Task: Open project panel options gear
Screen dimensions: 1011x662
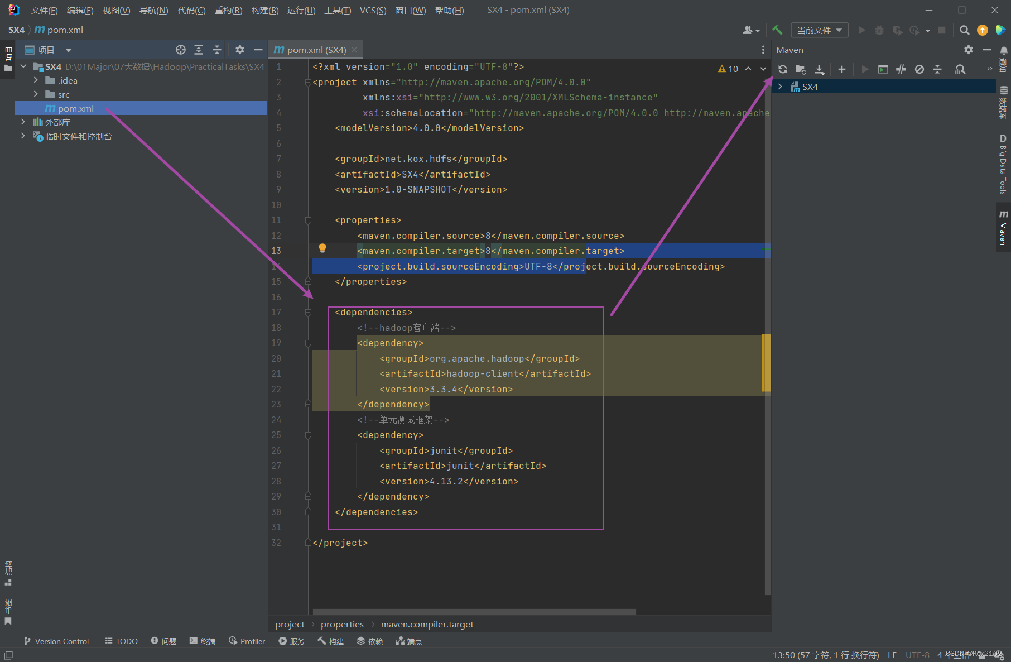Action: pos(240,50)
